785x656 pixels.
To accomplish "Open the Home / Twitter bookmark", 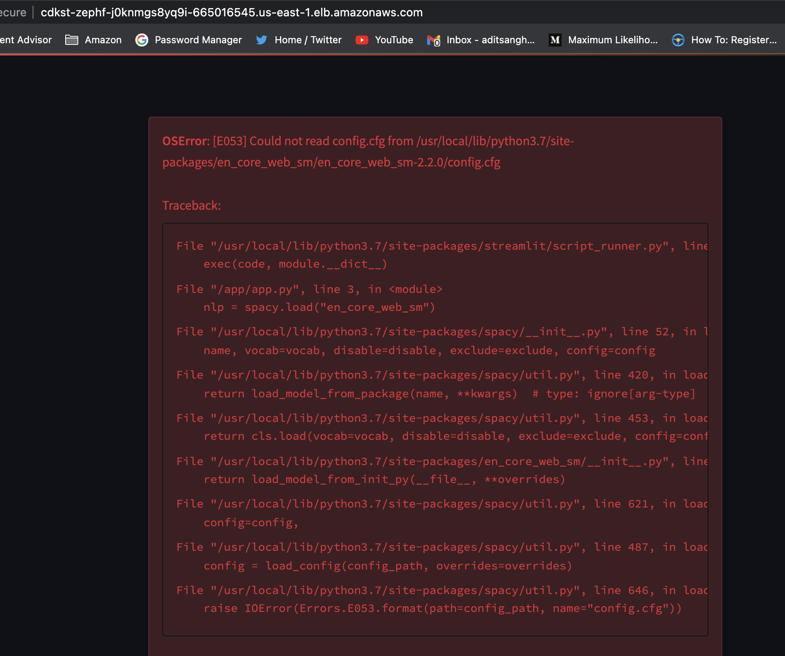I will pos(308,40).
